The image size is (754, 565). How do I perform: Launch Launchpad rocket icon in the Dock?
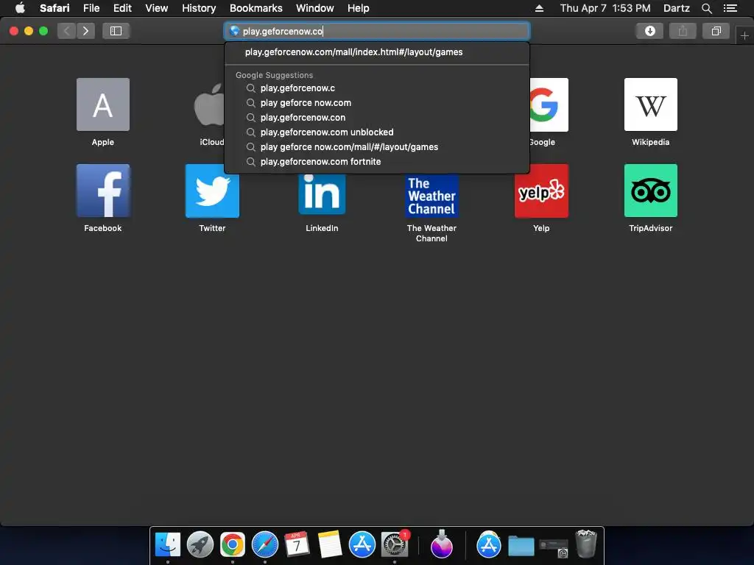click(200, 544)
